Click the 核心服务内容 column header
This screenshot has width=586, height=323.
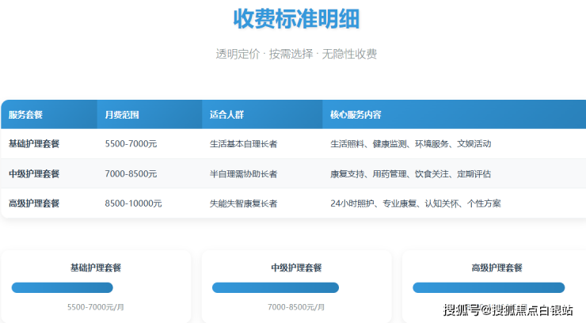(x=356, y=115)
